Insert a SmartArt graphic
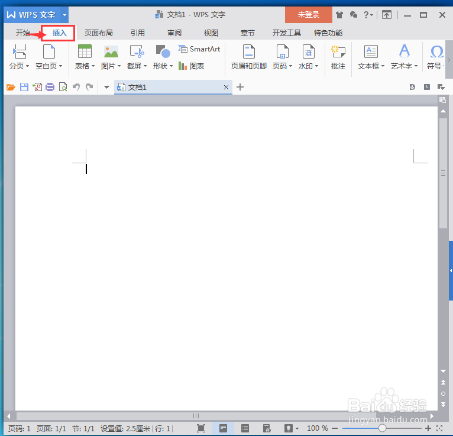 click(x=199, y=49)
